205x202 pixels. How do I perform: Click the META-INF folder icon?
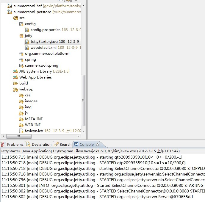[x=21, y=119]
